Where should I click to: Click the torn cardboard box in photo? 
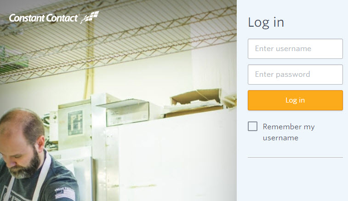click(x=195, y=103)
